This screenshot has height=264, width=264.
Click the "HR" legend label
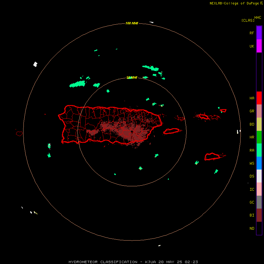point(252,137)
